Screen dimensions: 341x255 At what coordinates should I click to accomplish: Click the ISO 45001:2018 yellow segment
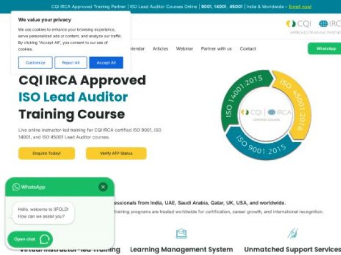tap(298, 104)
